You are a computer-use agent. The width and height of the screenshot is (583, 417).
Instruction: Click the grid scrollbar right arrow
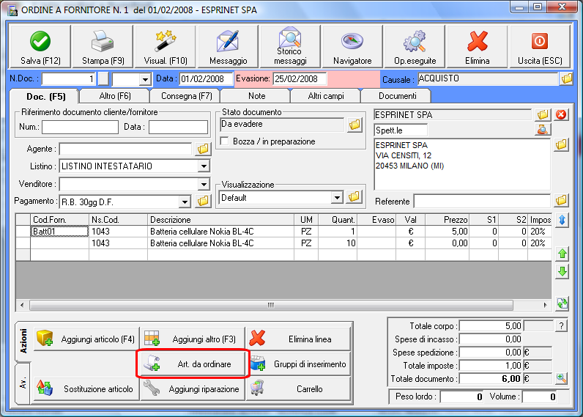[x=546, y=305]
